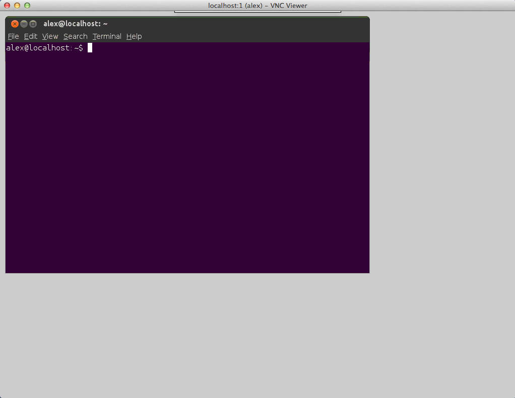The width and height of the screenshot is (515, 398).
Task: Click the localhost:1 (alex) VNC Viewer title
Action: click(257, 6)
